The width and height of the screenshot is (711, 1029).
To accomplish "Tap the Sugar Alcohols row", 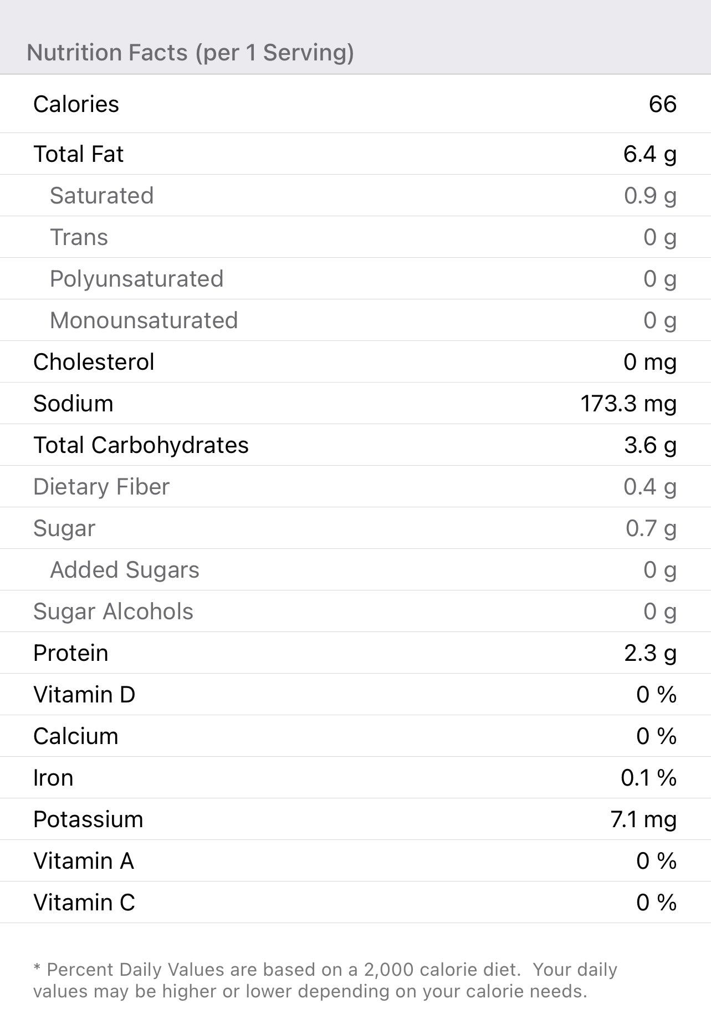I will (x=355, y=612).
